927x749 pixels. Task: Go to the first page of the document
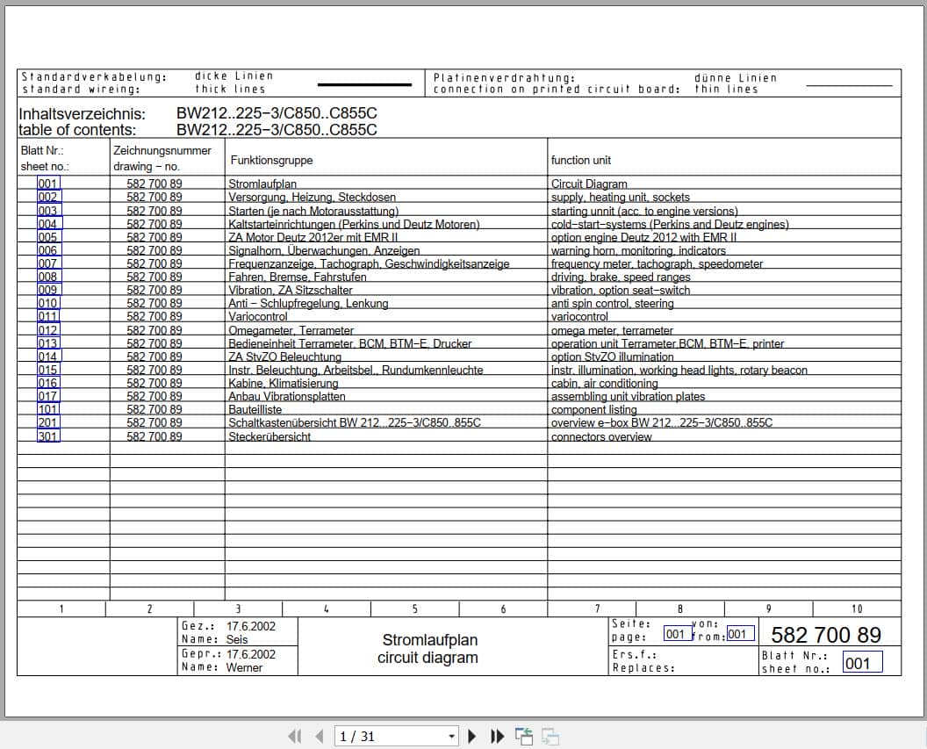(x=294, y=736)
